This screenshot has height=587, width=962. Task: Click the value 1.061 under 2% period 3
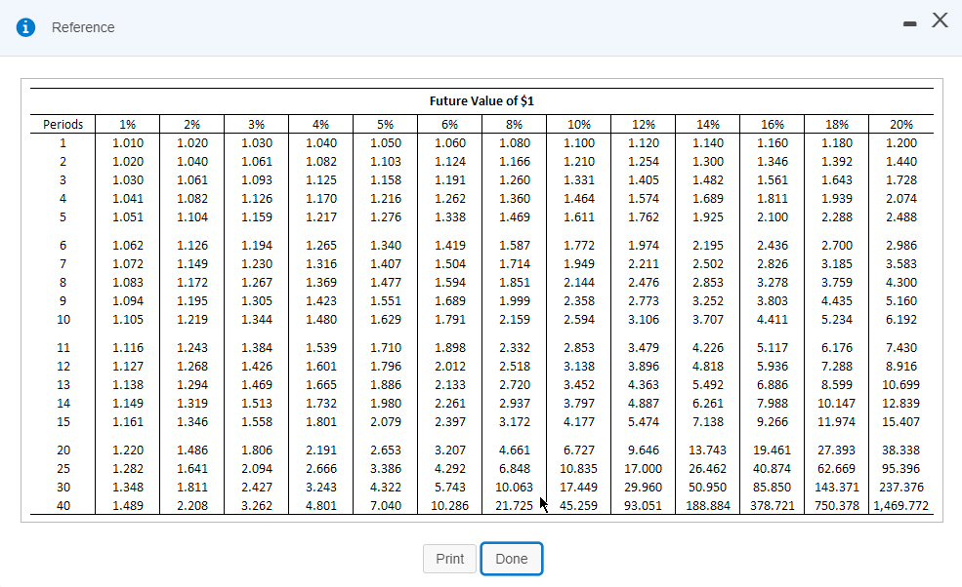click(191, 179)
